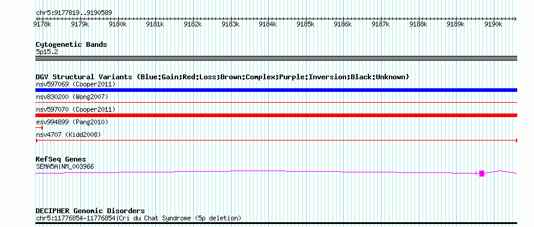Select the nsv830200 (Wong2007) label
Image resolution: width=534 pixels, height=227 pixels.
[72, 97]
